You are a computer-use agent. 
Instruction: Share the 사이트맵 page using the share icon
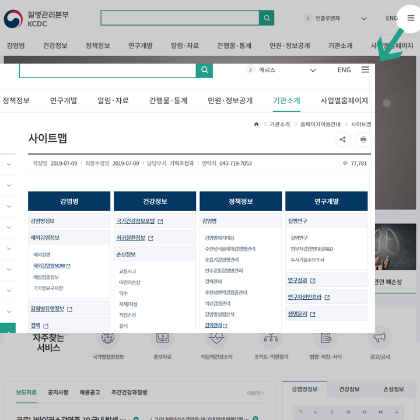342,139
